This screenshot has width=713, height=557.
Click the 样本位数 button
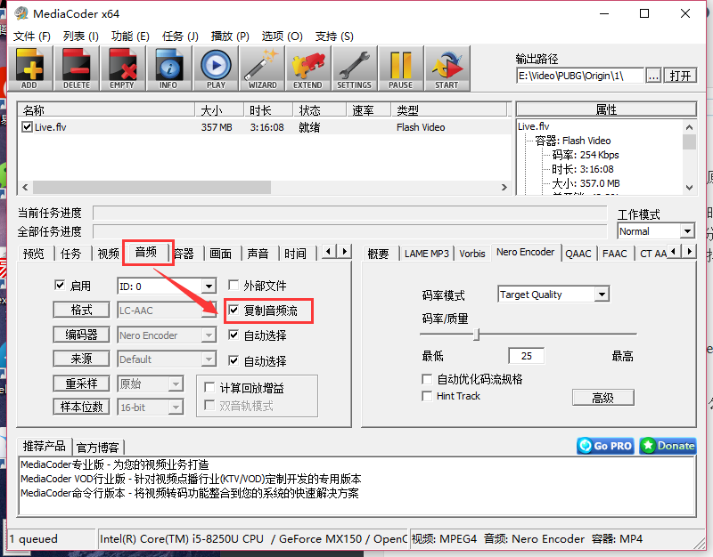(x=81, y=407)
